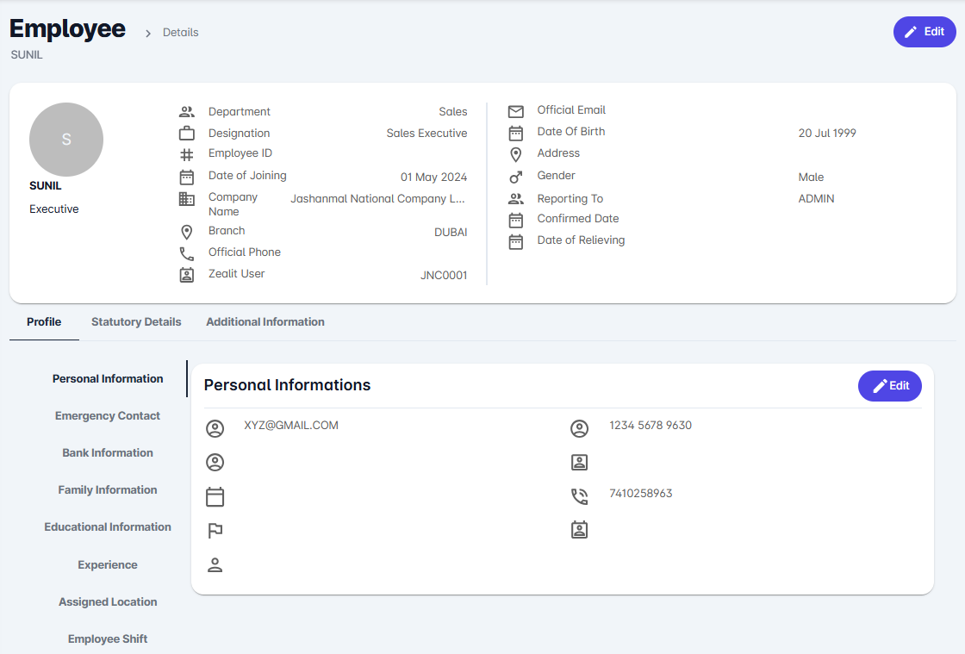This screenshot has width=965, height=654.
Task: Click the building icon beside Company Name
Action: 186,199
